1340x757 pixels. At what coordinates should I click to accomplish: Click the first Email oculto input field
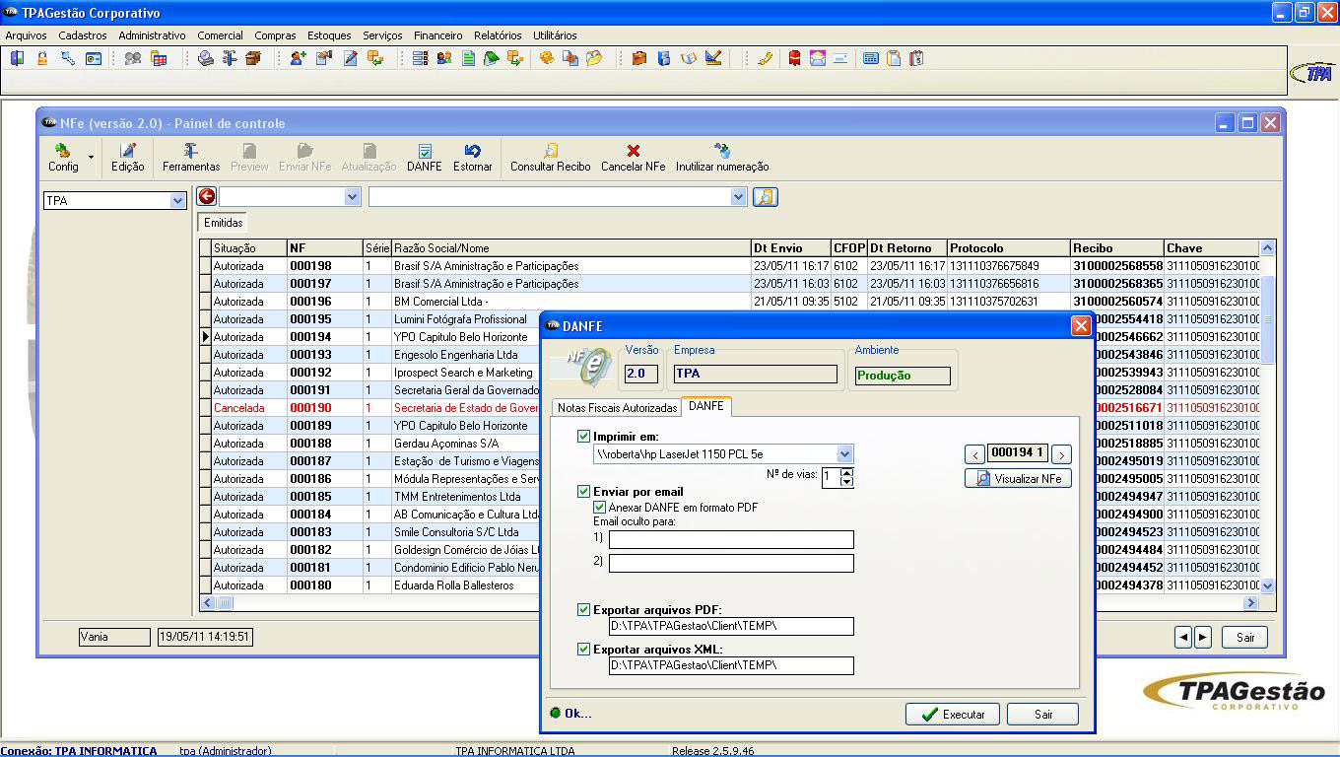click(x=731, y=539)
